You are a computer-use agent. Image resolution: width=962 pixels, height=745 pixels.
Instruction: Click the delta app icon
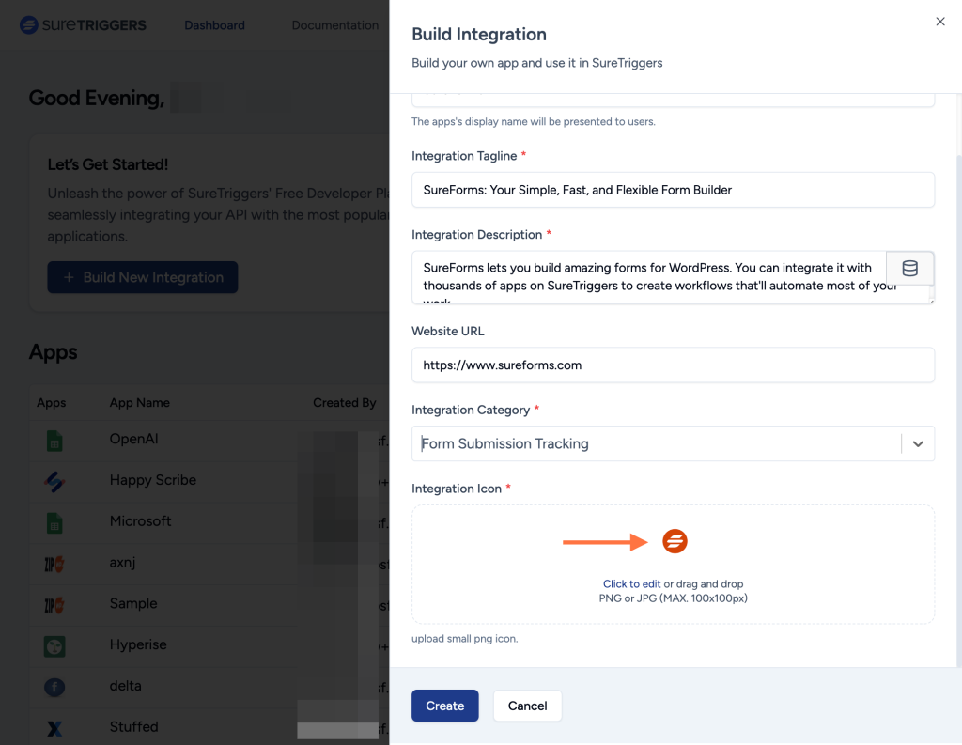pyautogui.click(x=54, y=686)
